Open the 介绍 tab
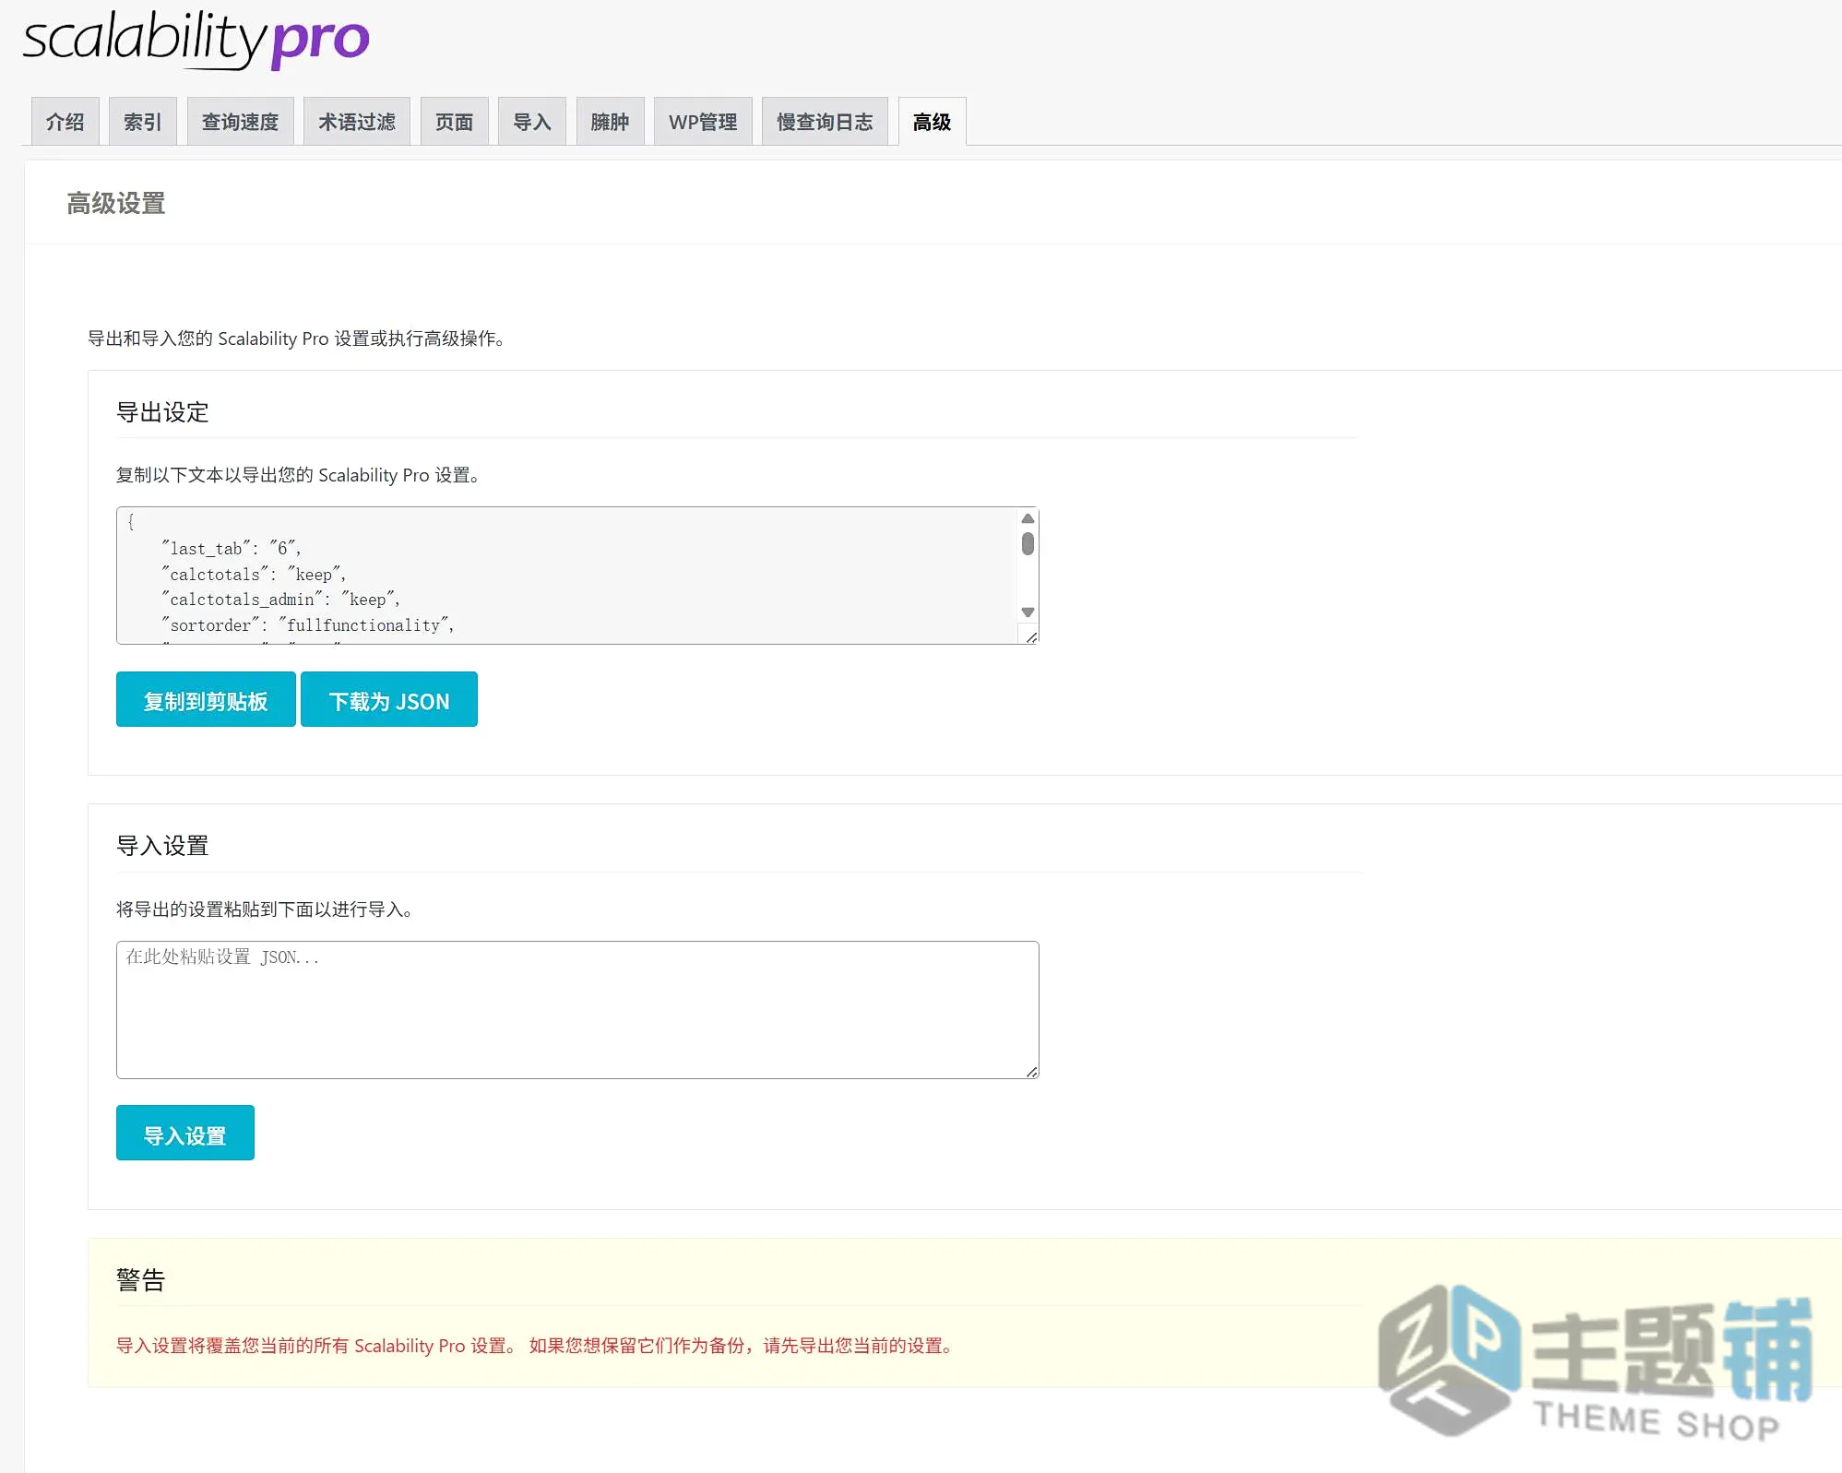This screenshot has width=1842, height=1473. point(65,122)
